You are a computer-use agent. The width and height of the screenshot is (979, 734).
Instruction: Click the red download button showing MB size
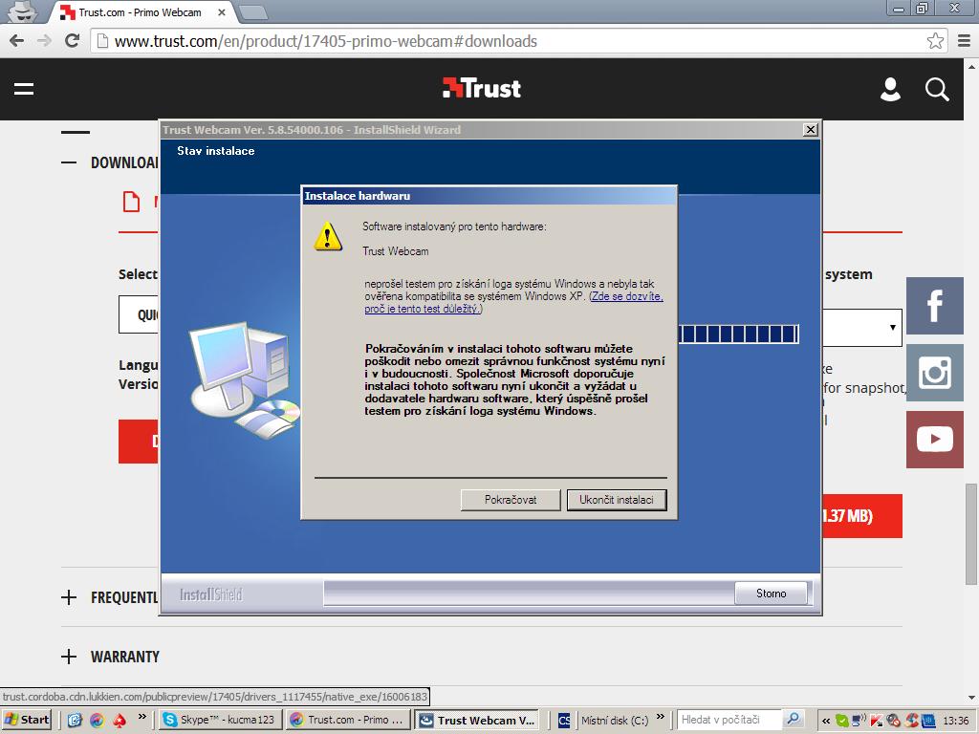coord(862,516)
